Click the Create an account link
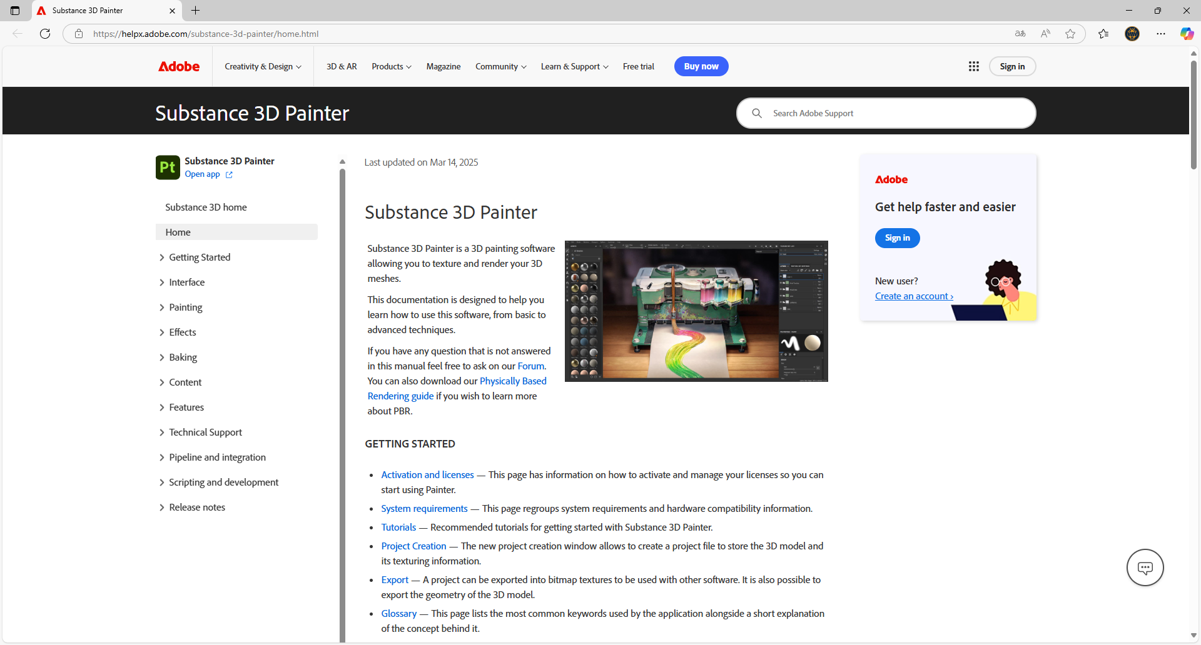 (x=914, y=296)
